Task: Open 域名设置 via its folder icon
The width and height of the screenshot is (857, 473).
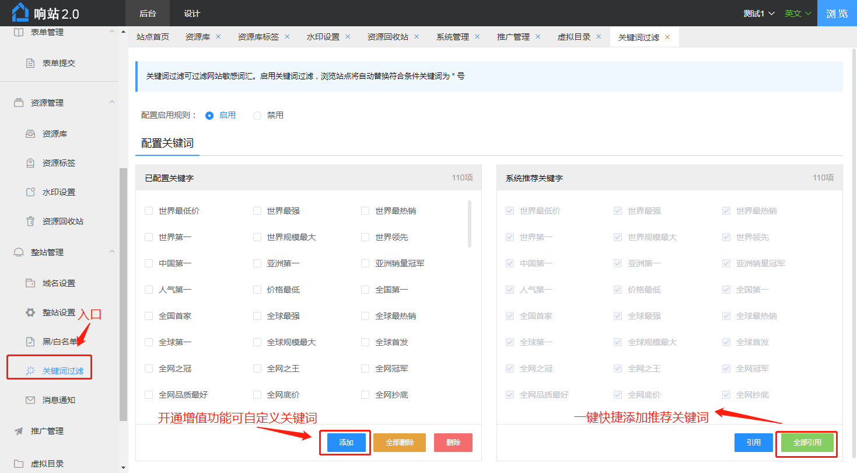Action: (30, 283)
